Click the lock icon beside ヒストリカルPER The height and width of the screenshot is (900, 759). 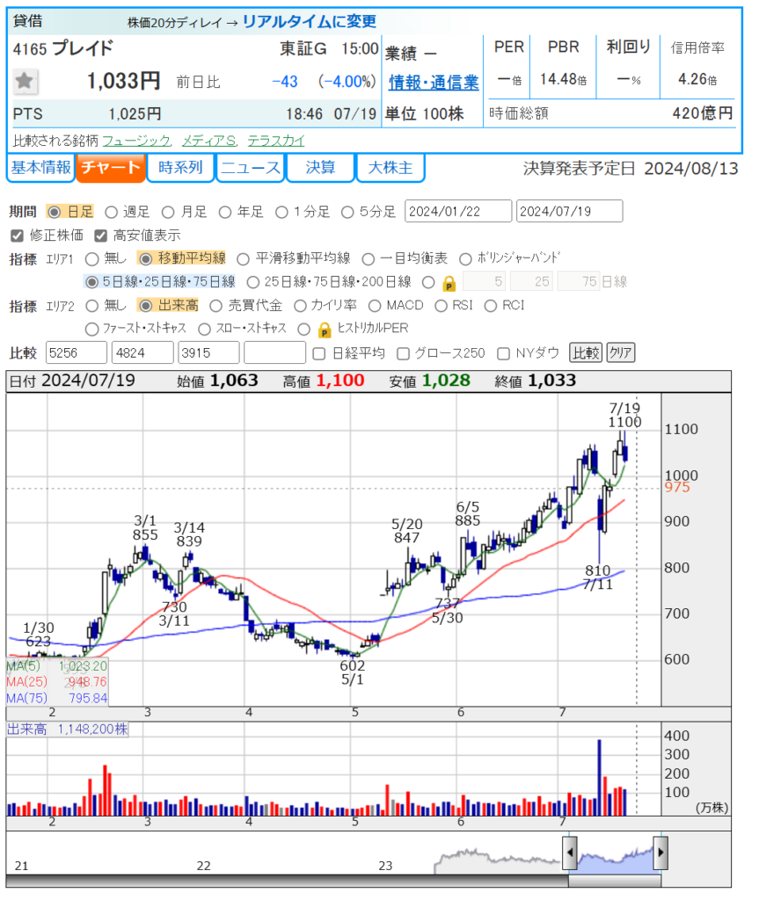pyautogui.click(x=324, y=329)
